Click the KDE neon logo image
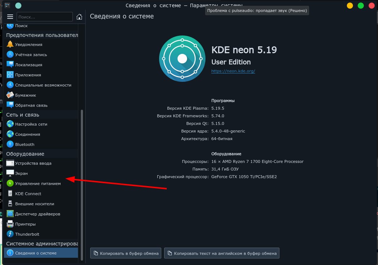 point(182,59)
